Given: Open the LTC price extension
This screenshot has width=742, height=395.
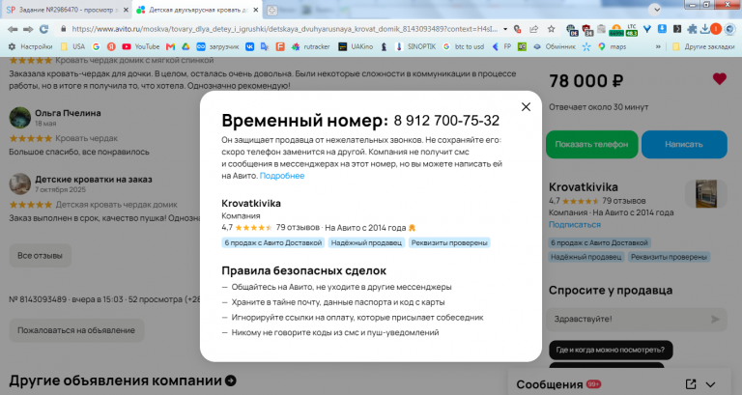Looking at the screenshot, I should [x=631, y=30].
